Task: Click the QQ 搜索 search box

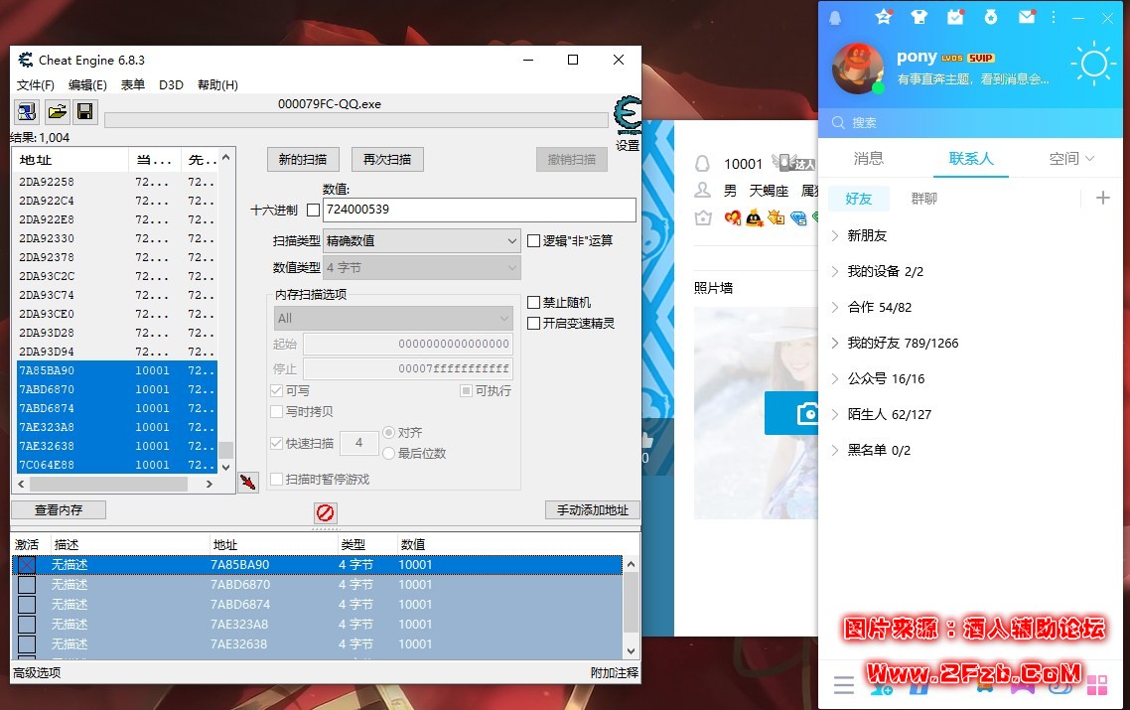Action: 970,122
